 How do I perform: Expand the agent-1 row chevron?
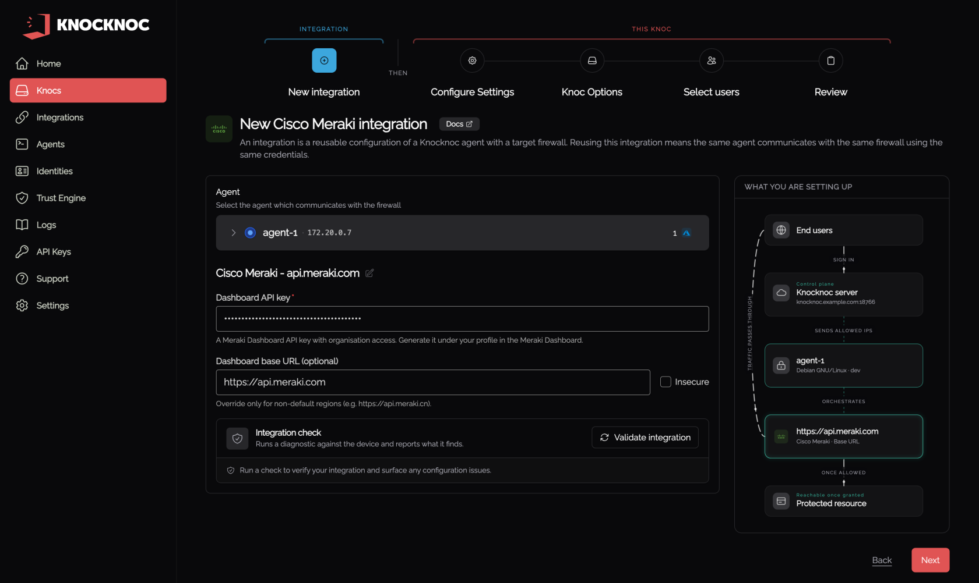(234, 233)
